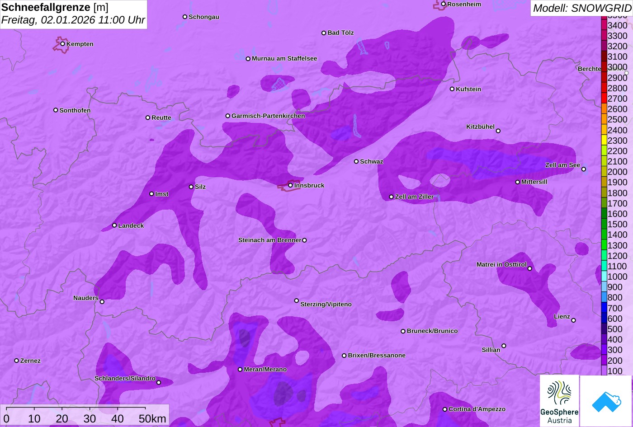633x427 pixels.
Task: Click the '20' scale bar value
Action: point(62,419)
